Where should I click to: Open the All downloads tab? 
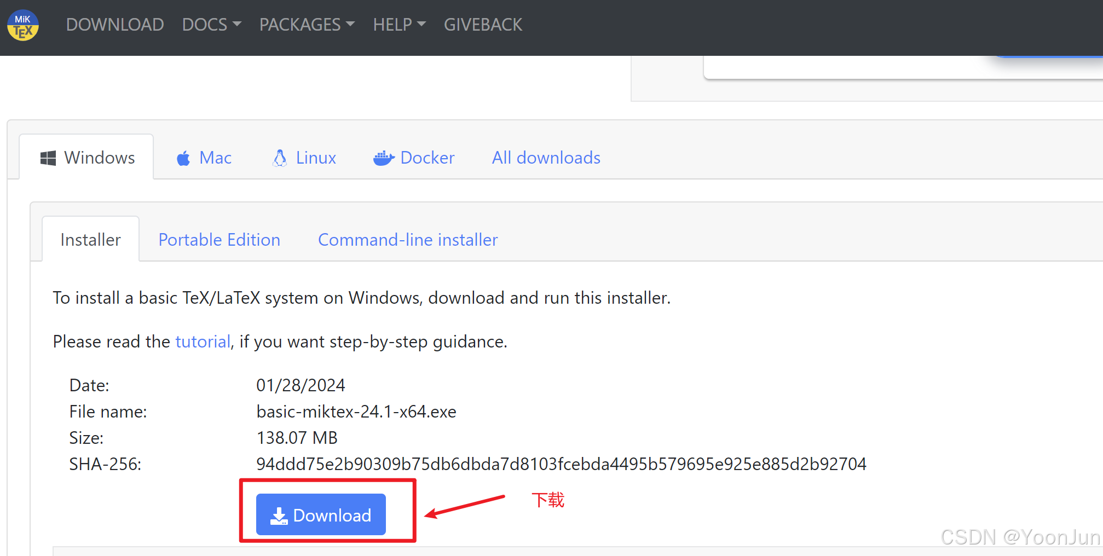click(546, 158)
